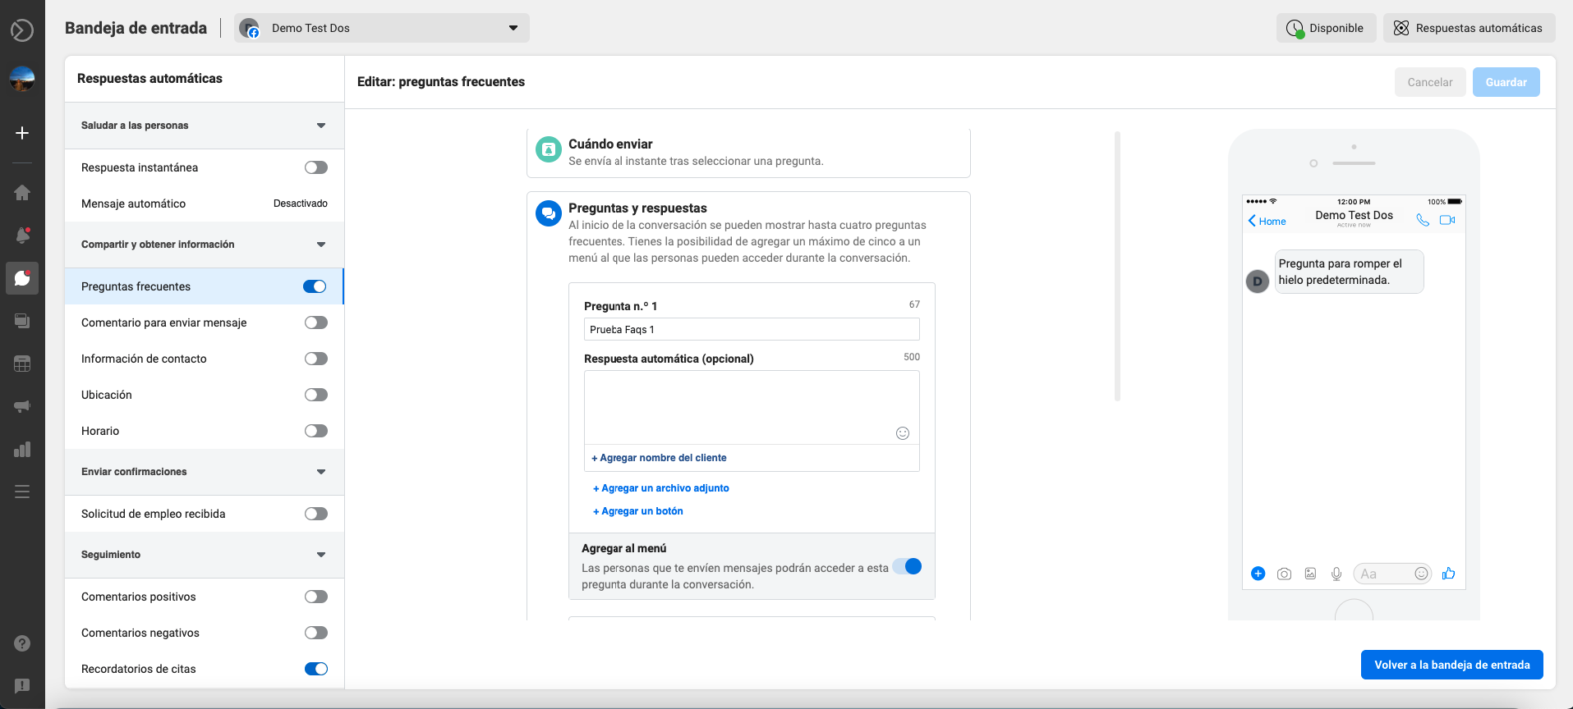The height and width of the screenshot is (709, 1573).
Task: Go to the Home icon in sidebar
Action: point(22,192)
